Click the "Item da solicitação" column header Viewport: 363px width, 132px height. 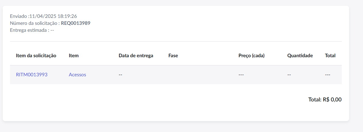pos(36,56)
